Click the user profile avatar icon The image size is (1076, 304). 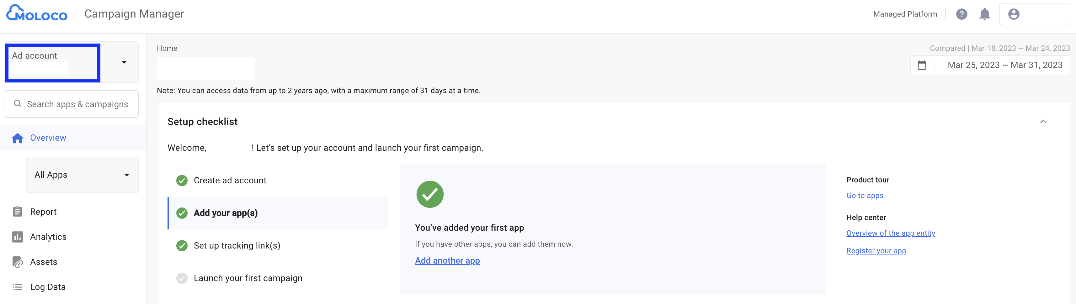click(x=1013, y=14)
